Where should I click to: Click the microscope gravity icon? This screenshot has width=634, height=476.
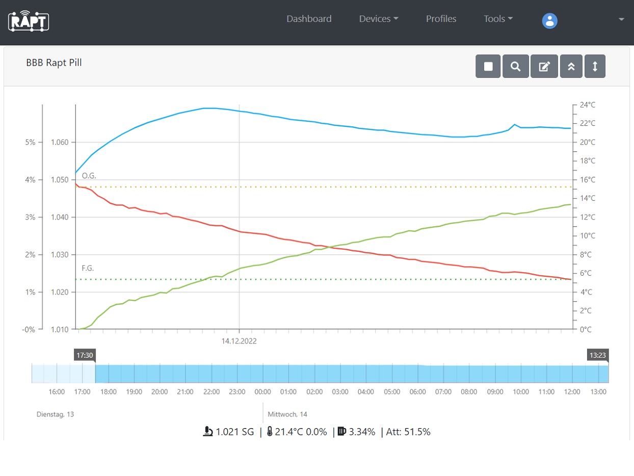pyautogui.click(x=207, y=432)
